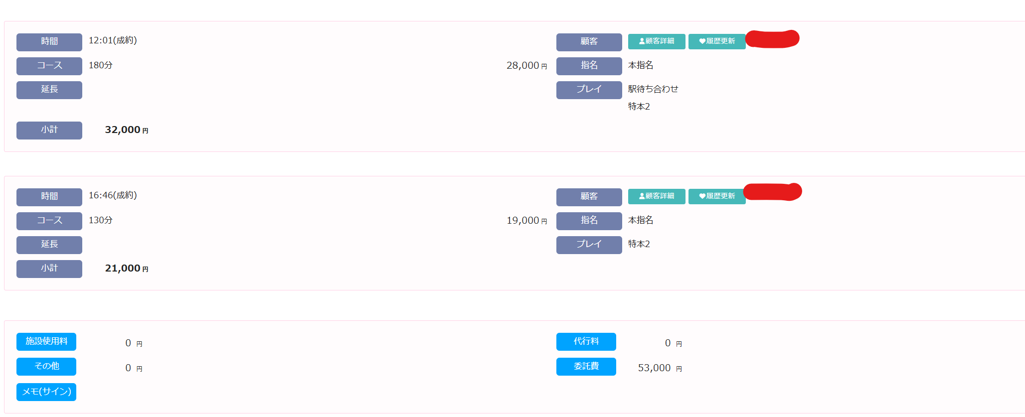This screenshot has width=1025, height=417.
Task: Click the その他 fee label
Action: click(x=46, y=367)
